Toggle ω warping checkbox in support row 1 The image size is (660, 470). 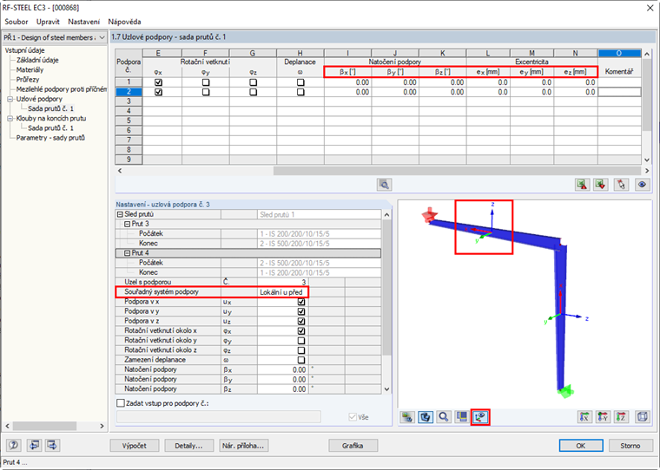point(300,82)
